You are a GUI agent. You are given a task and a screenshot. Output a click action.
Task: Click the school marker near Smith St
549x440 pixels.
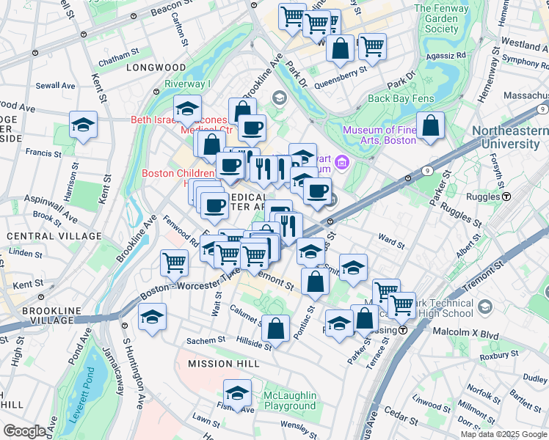click(x=353, y=271)
